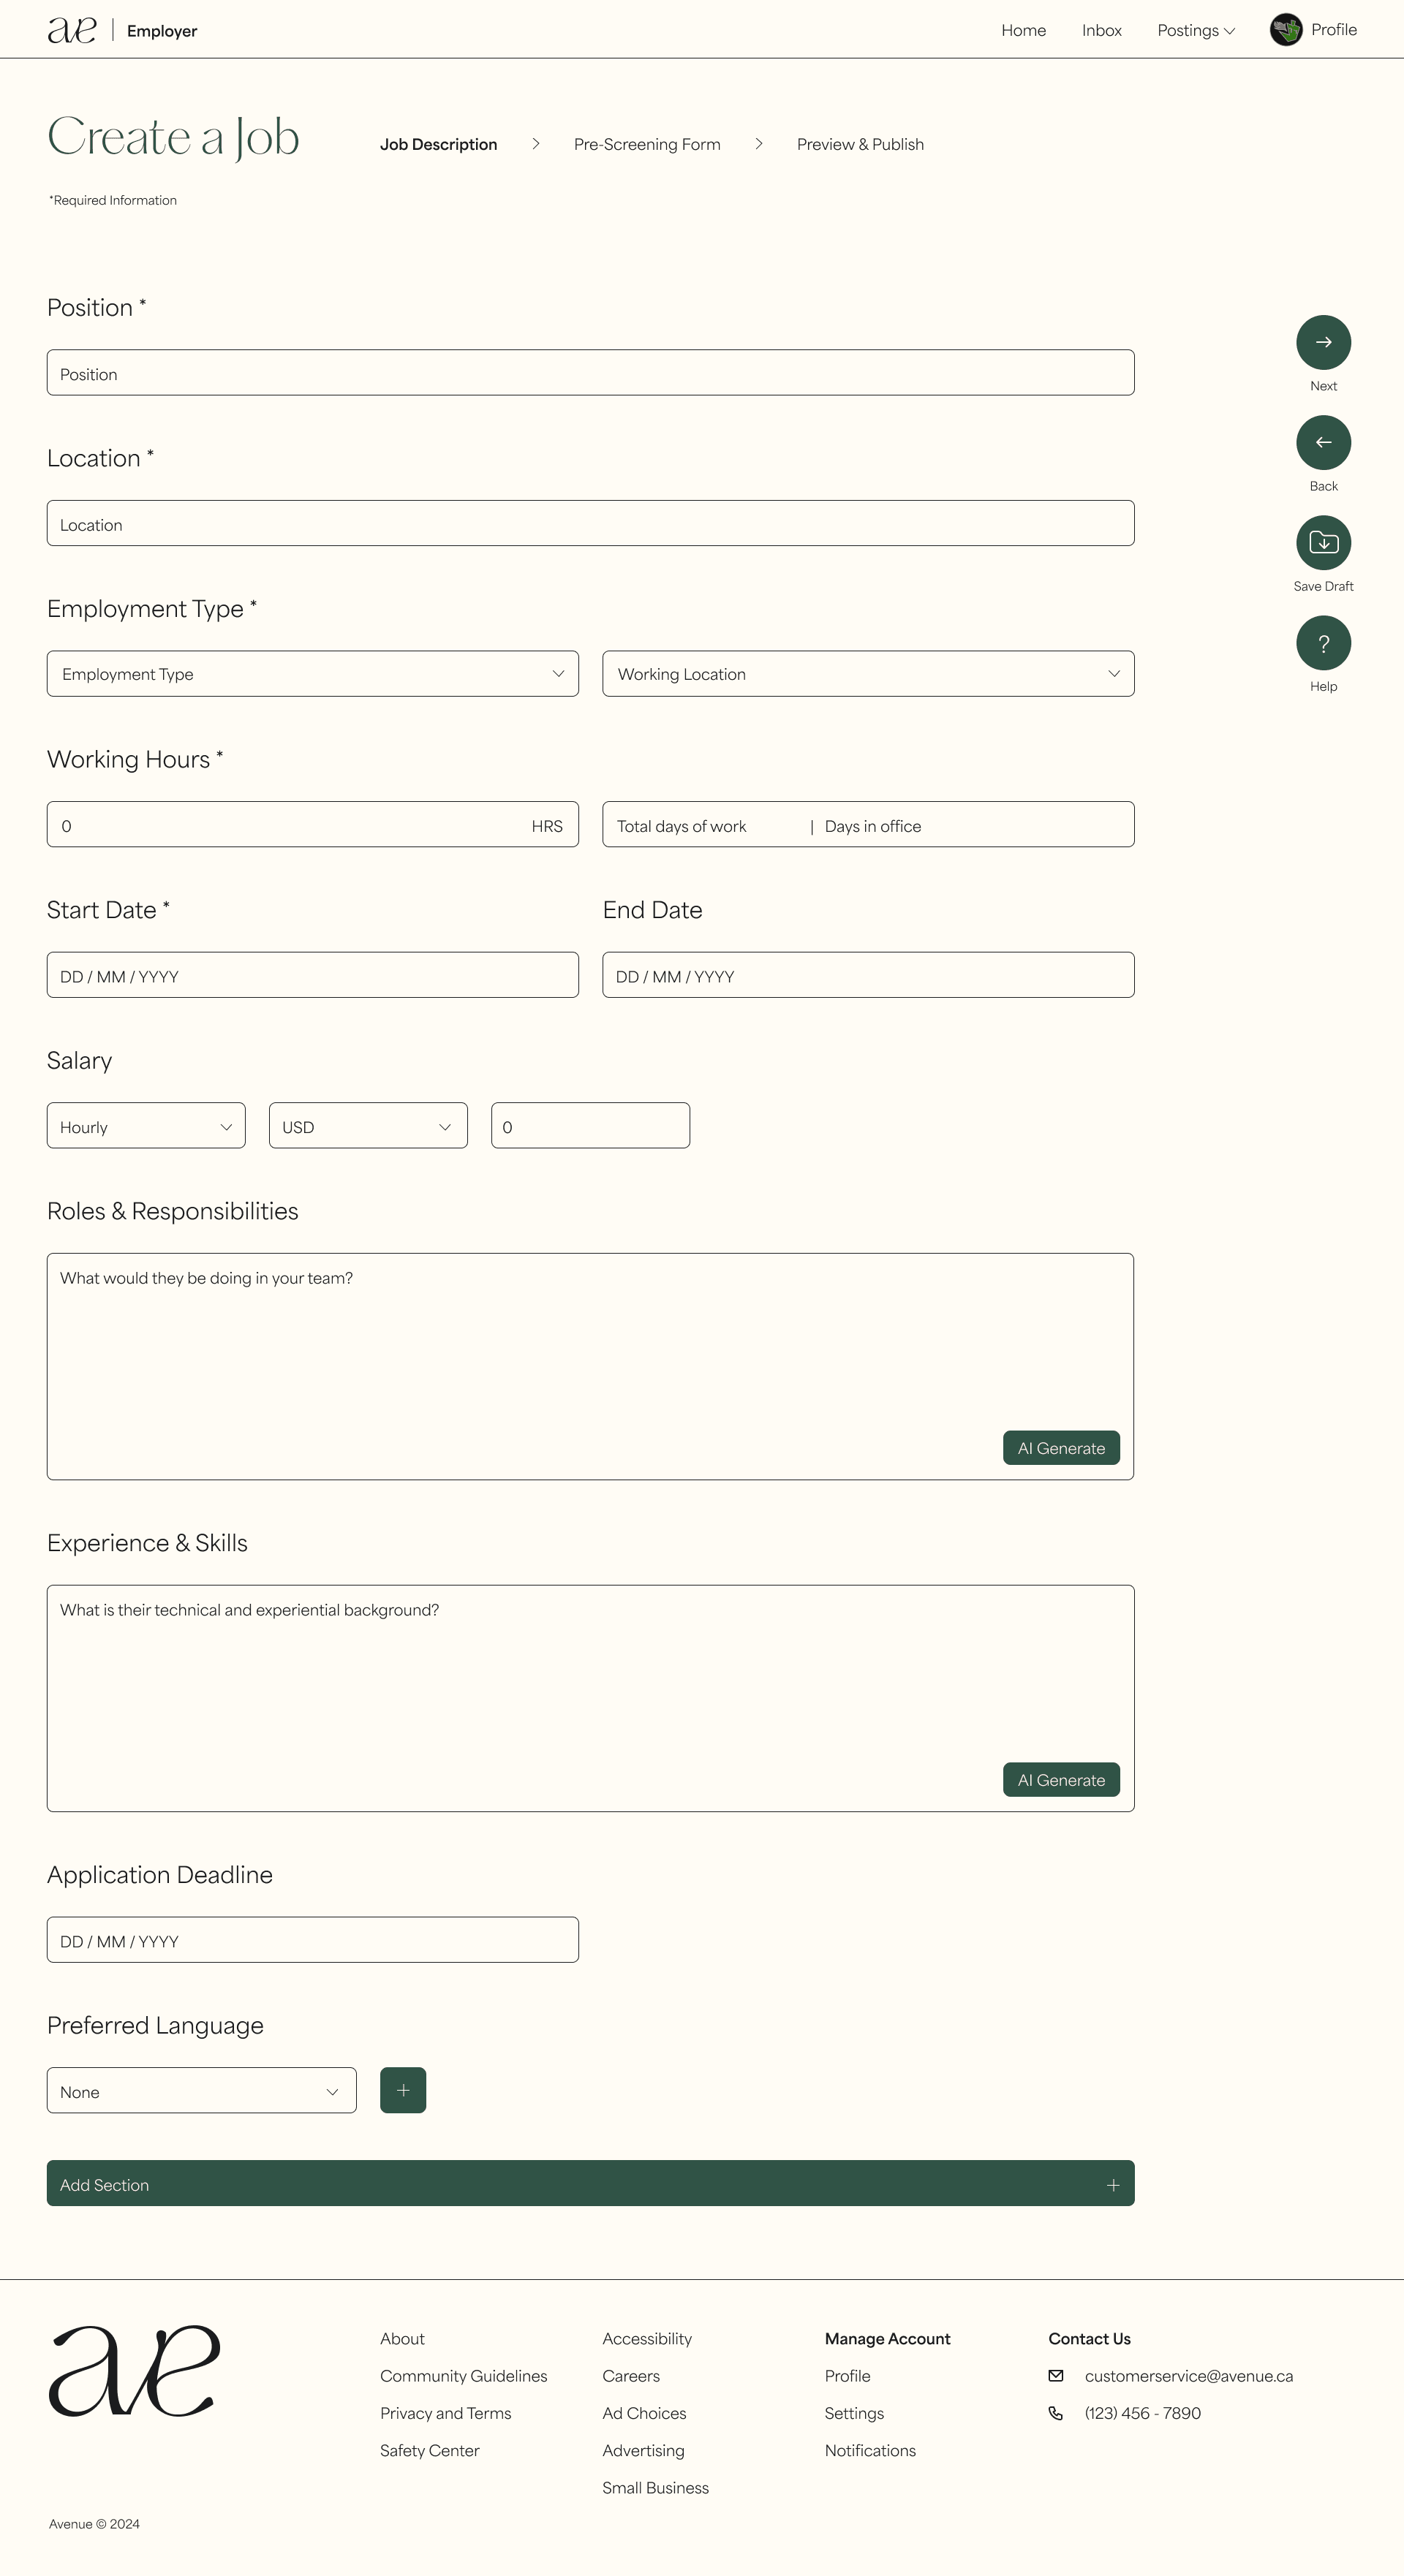Click the Add Section bar
Image resolution: width=1404 pixels, height=2576 pixels.
590,2183
